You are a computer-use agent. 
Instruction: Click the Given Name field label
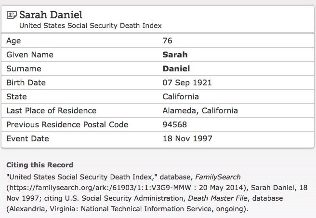click(x=30, y=54)
